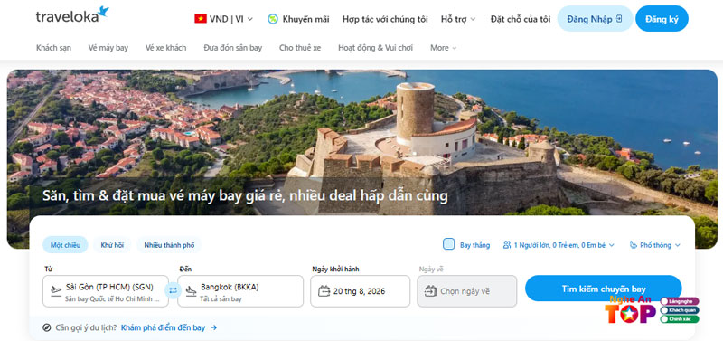This screenshot has height=341, width=723.
Task: Go to Cho thuê xe car rental
Action: point(300,48)
